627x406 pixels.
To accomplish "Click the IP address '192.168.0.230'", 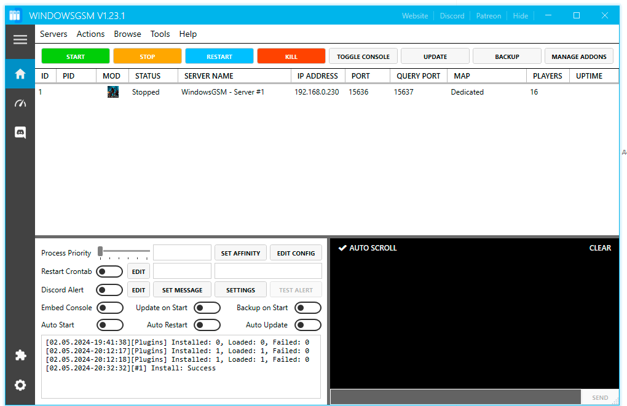I will point(317,92).
